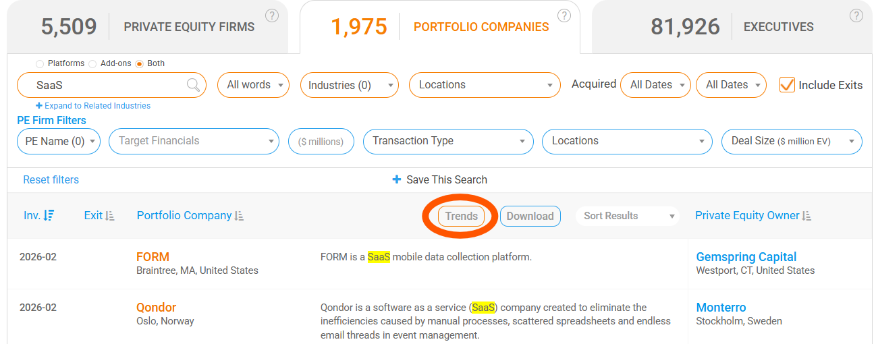Click the Exit column sort icon
Image resolution: width=876 pixels, height=344 pixels.
(110, 216)
